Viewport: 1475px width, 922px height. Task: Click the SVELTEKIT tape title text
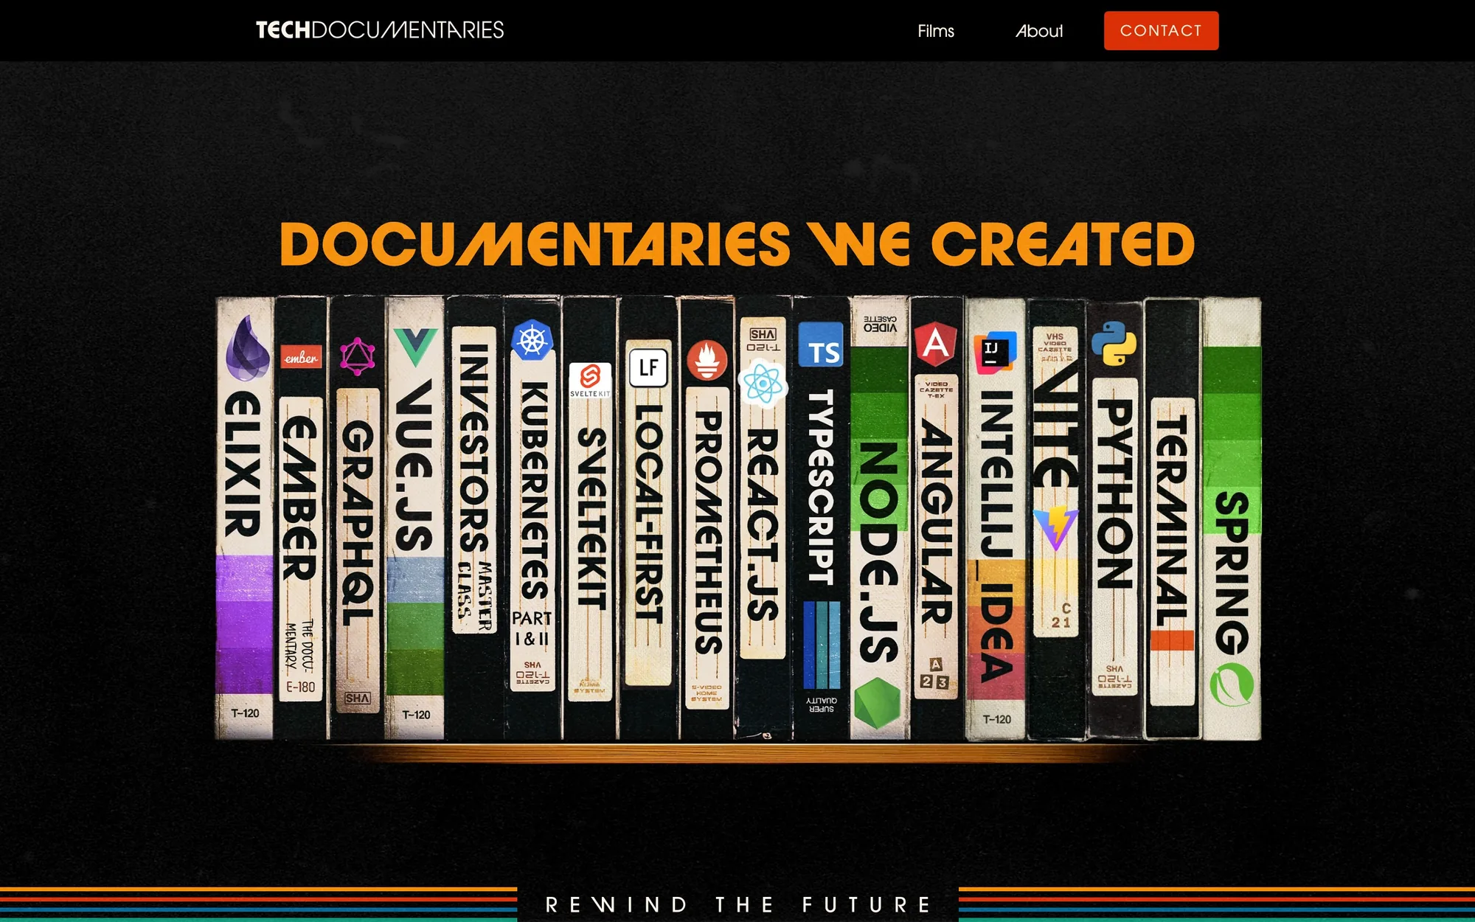(591, 519)
